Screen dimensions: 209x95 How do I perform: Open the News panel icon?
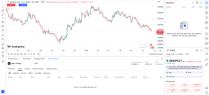(206, 13)
